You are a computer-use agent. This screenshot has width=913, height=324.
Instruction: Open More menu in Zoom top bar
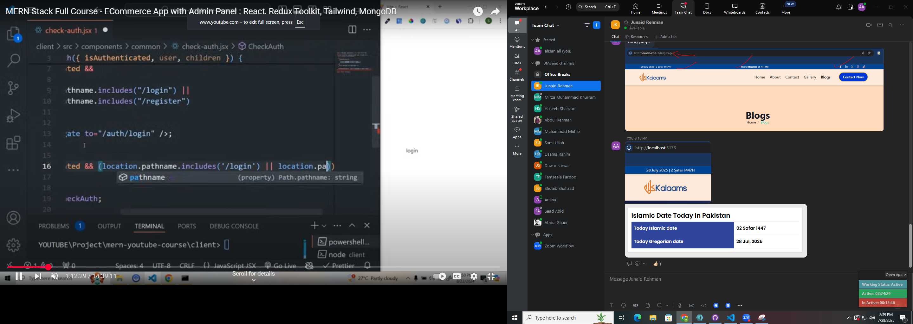point(786,8)
